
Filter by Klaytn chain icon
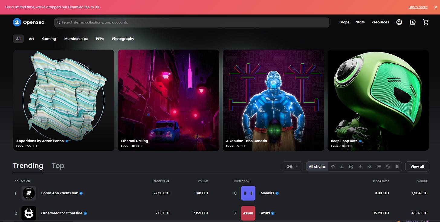[x=369, y=166]
